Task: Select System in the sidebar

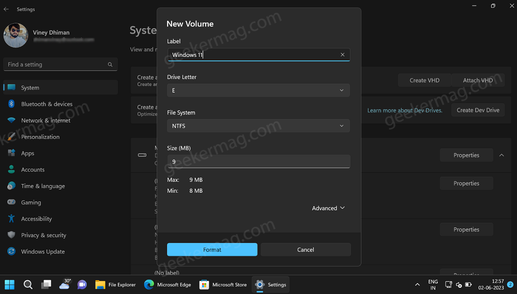Action: coord(60,88)
